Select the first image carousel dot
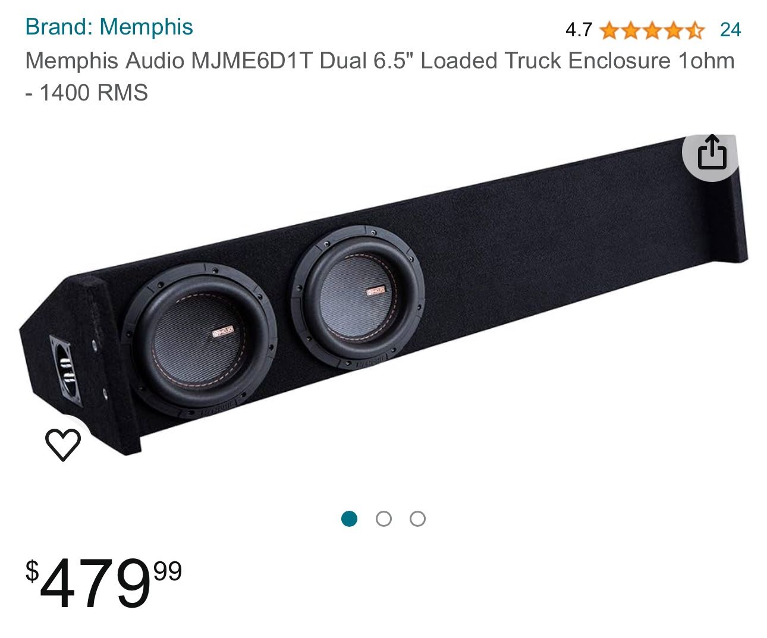This screenshot has height=638, width=767. 350,518
